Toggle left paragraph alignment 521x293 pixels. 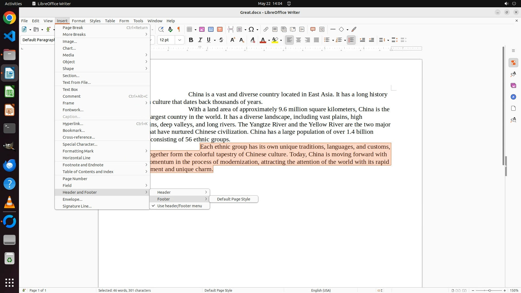(x=290, y=40)
